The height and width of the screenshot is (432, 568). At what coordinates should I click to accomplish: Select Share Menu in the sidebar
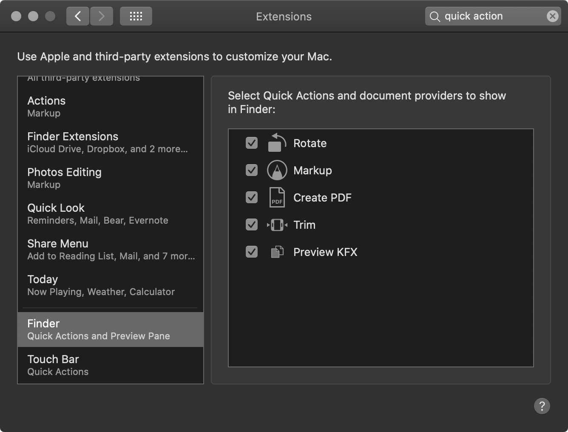click(111, 249)
